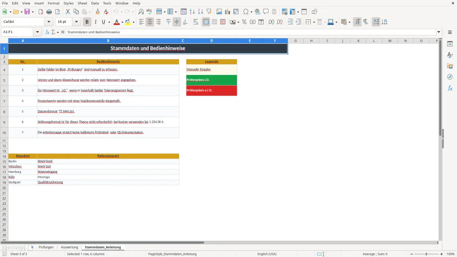The image size is (457, 257).
Task: Apply the red font color
Action: (x=117, y=22)
